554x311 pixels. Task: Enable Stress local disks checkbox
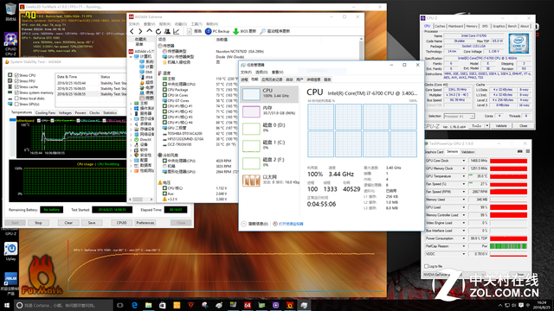tap(16, 98)
